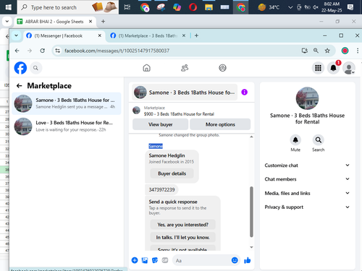Screen dimensions: 362x271
Task: Bookmark this page with star icon
Action: point(327,51)
